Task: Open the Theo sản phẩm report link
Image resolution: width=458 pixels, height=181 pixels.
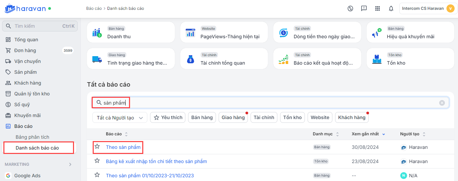Action: tap(123, 147)
